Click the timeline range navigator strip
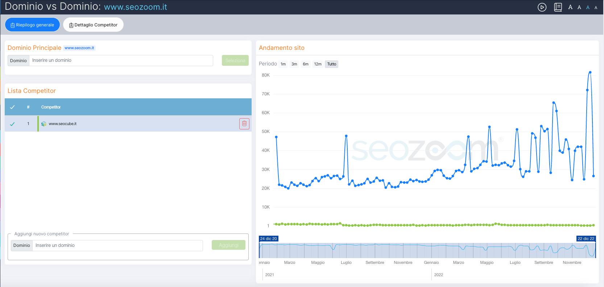Screen dimensions: 604x287 (427, 250)
